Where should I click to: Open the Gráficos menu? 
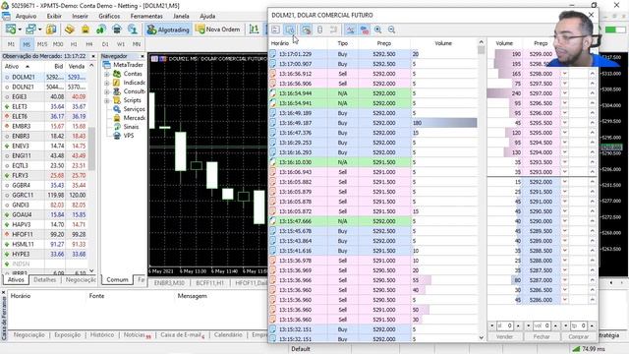pyautogui.click(x=109, y=16)
